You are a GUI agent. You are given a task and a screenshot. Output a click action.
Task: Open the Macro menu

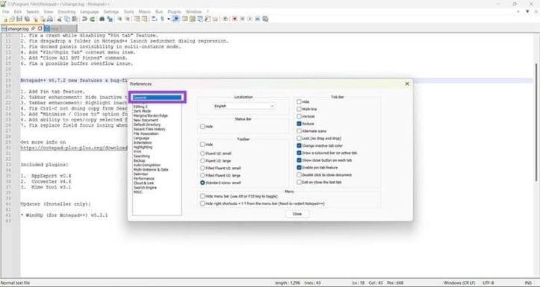pos(144,12)
